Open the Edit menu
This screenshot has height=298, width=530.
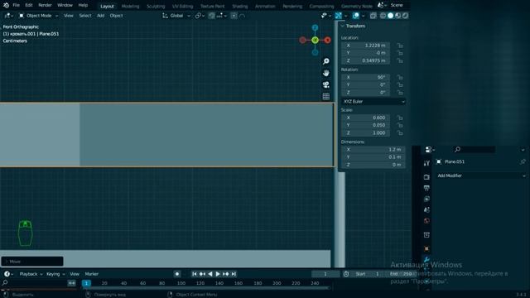pos(29,5)
